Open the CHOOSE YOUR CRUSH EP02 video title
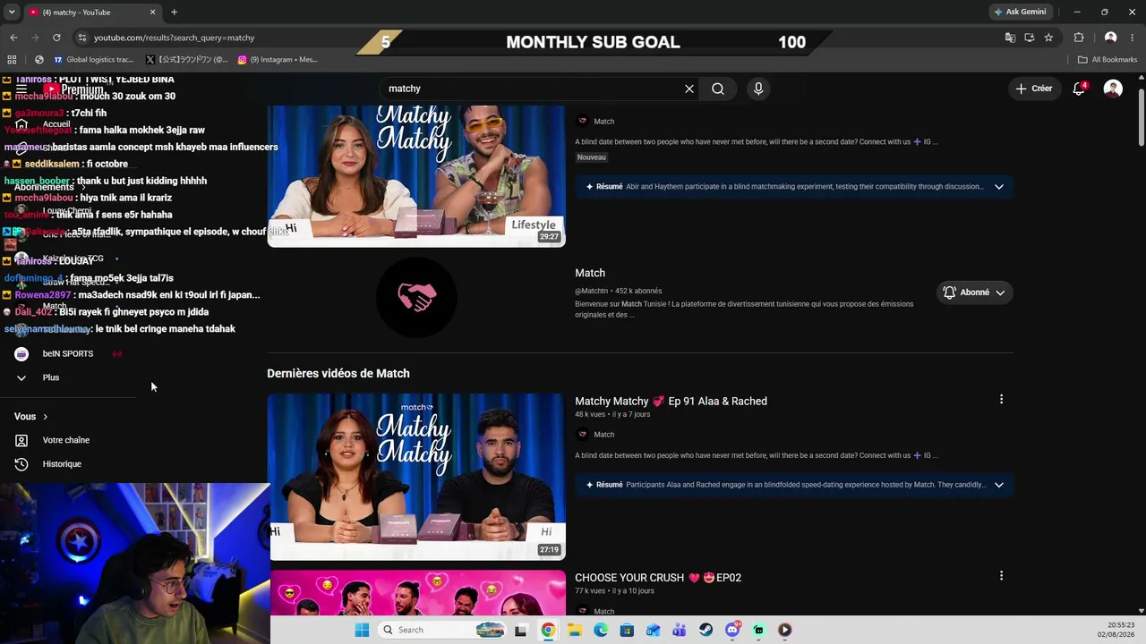This screenshot has height=644, width=1146. [658, 577]
